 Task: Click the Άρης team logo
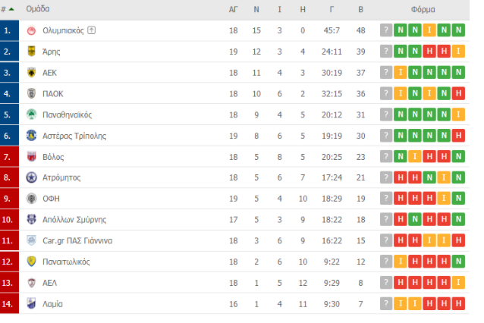coord(31,52)
